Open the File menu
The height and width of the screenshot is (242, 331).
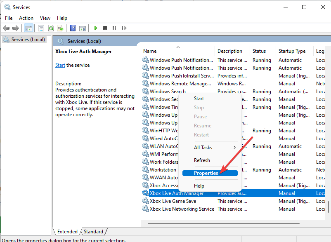pos(9,18)
